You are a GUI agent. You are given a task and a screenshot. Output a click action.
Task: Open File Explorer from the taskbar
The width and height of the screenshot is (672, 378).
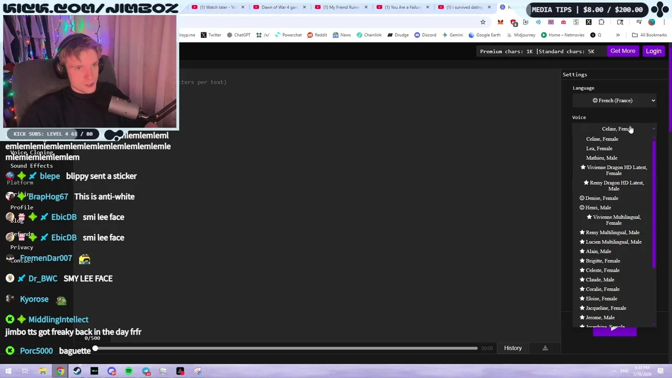click(x=43, y=371)
